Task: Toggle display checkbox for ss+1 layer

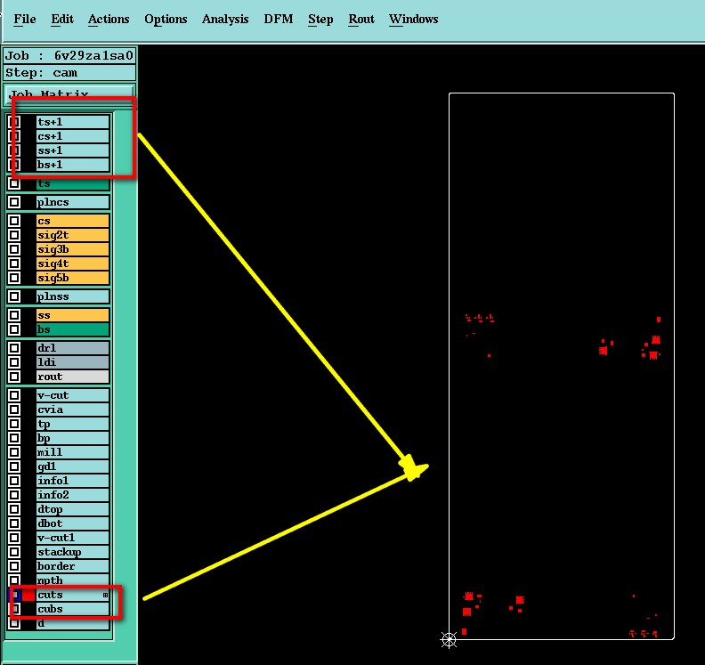Action: click(14, 150)
